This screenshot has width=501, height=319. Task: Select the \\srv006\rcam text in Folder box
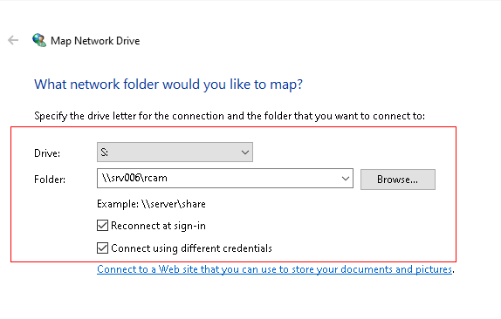134,178
